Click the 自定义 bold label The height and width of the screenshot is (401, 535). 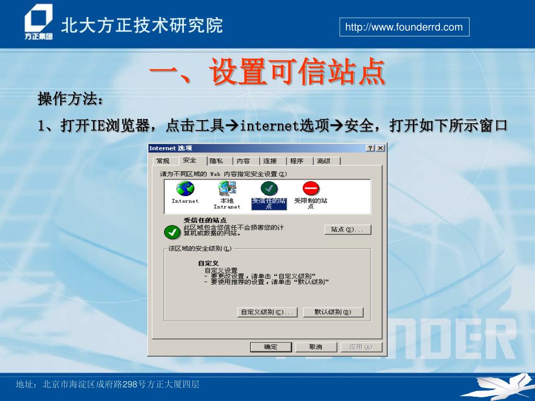(208, 263)
